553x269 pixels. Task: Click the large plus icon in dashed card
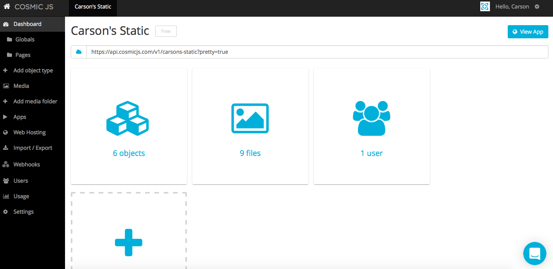pyautogui.click(x=129, y=242)
